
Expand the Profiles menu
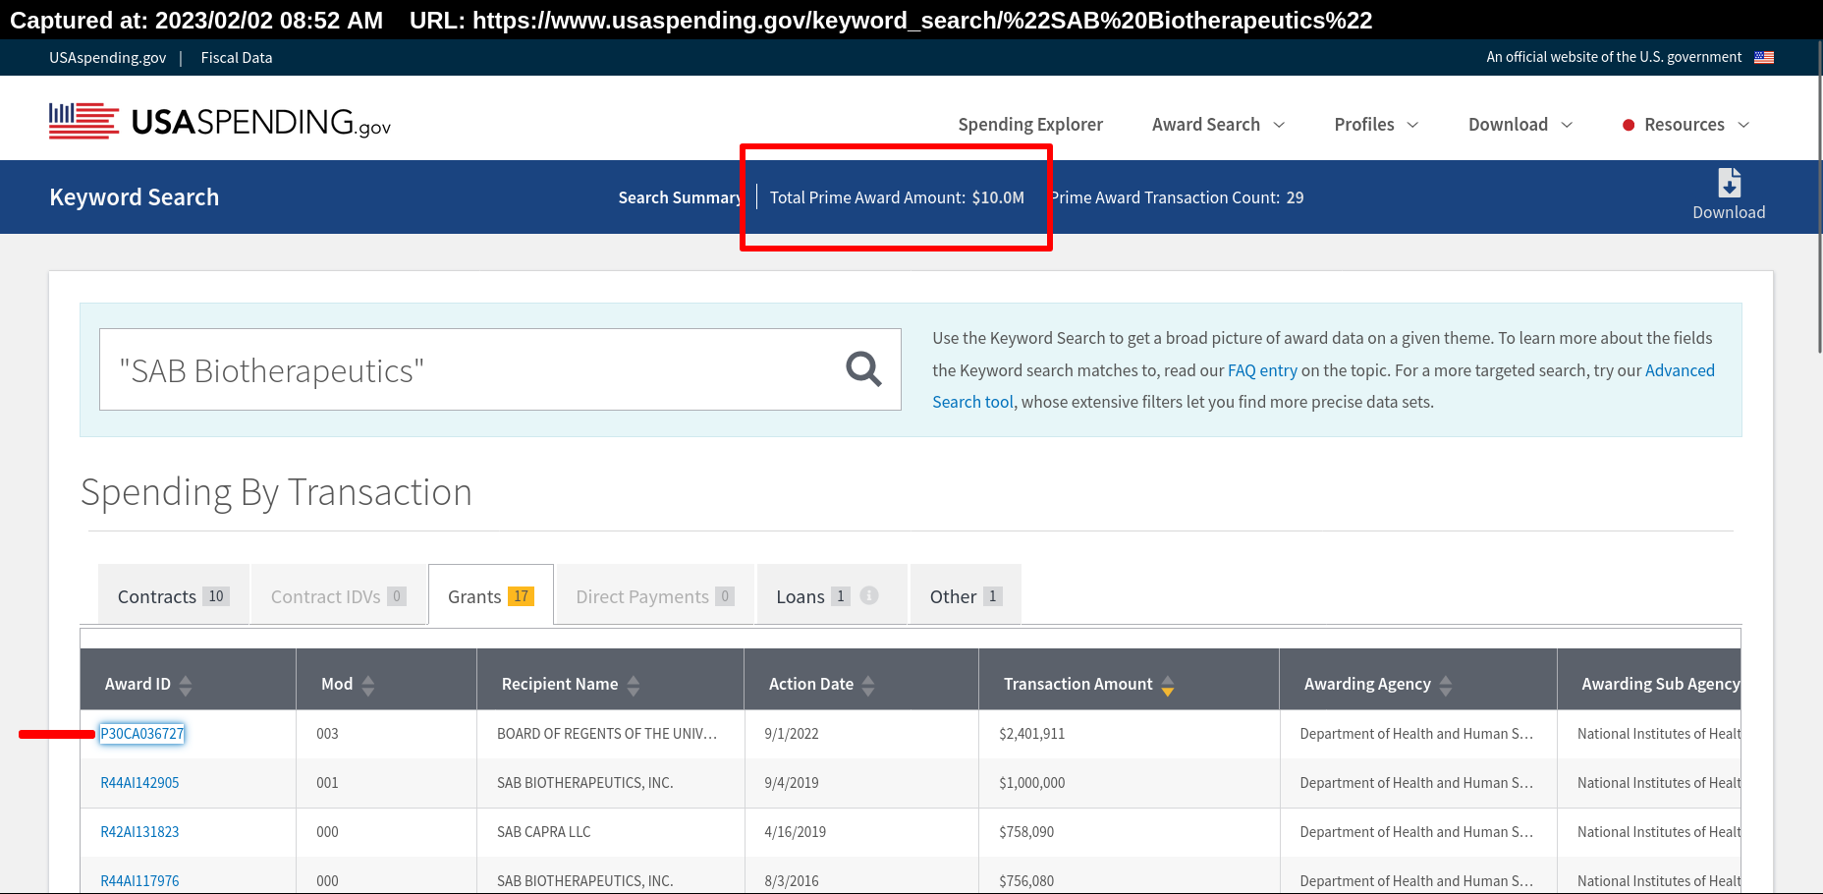[x=1376, y=125]
